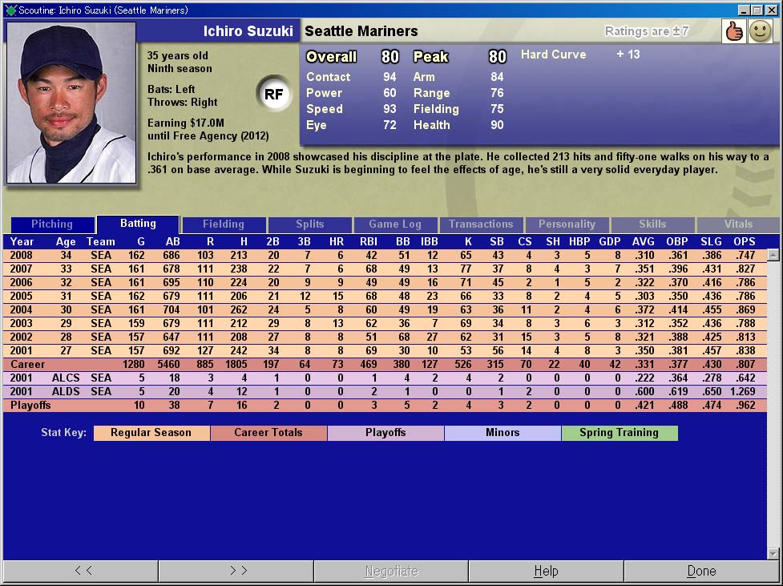Click the OPS column header

pos(744,242)
